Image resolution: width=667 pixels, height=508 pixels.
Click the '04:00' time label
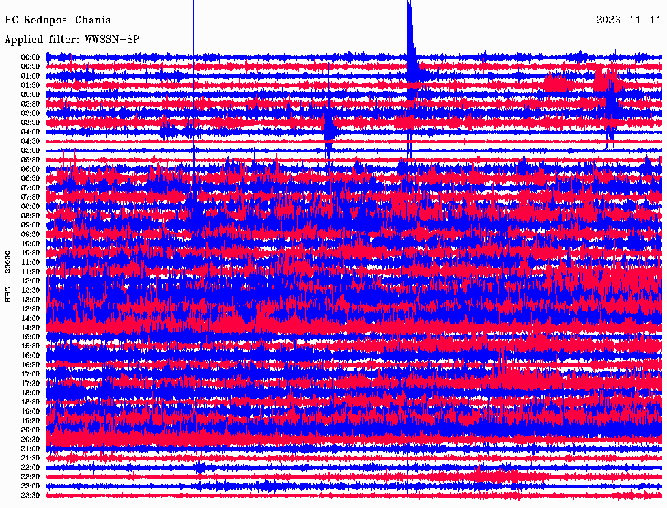[31, 132]
